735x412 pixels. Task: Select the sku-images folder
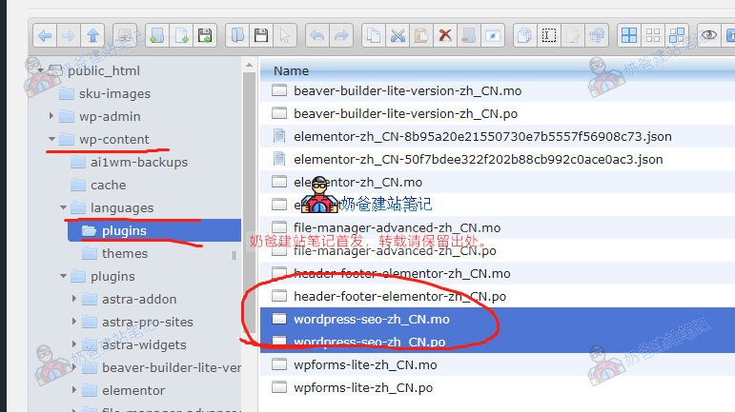coord(114,94)
